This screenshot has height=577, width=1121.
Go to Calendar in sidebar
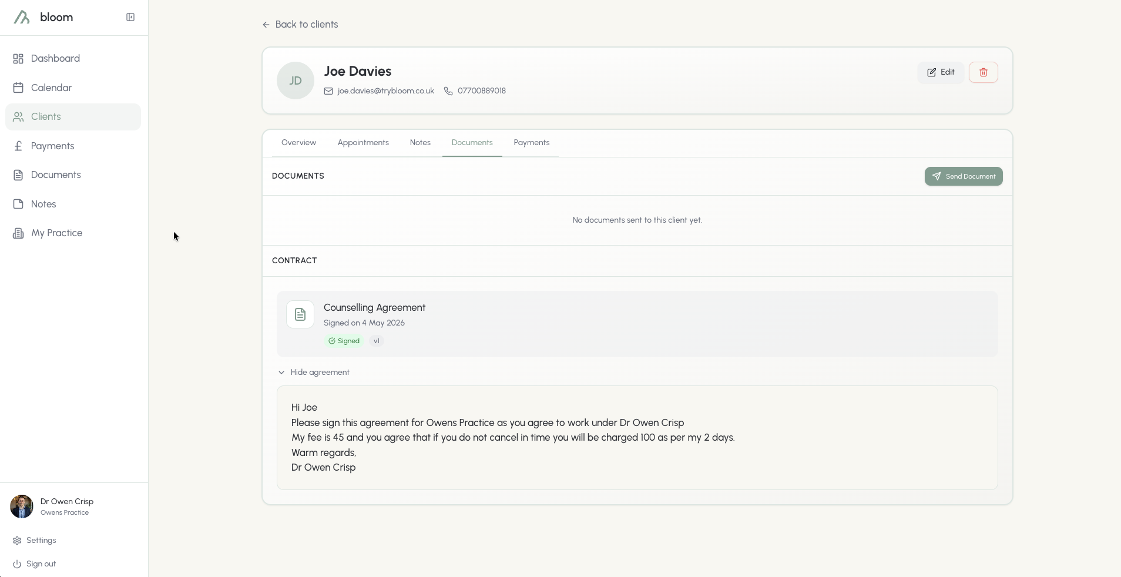[x=73, y=88]
